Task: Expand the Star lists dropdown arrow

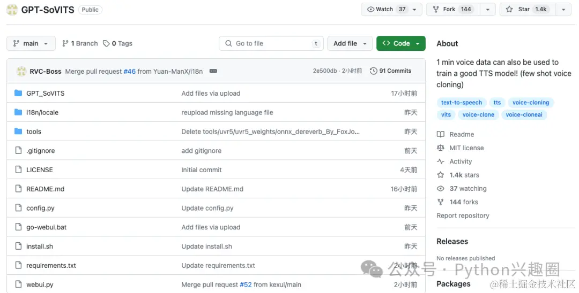Action: [563, 9]
